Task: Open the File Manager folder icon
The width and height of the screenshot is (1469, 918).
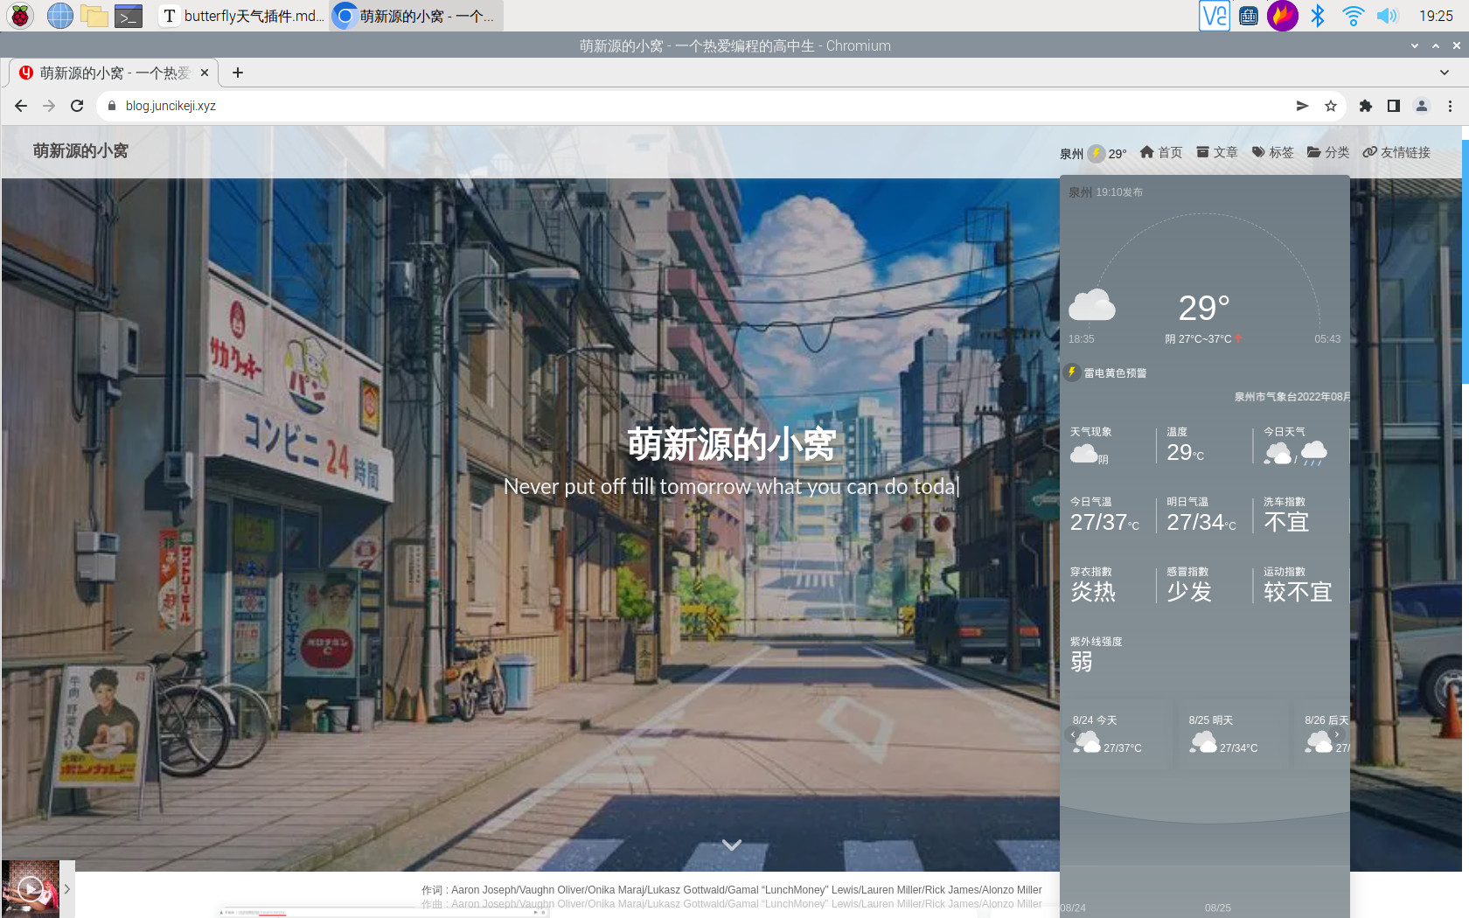Action: (x=94, y=16)
